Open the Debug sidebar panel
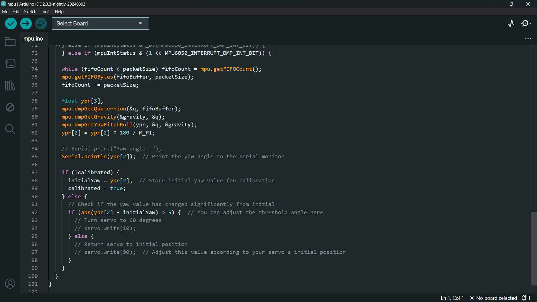 [10, 107]
